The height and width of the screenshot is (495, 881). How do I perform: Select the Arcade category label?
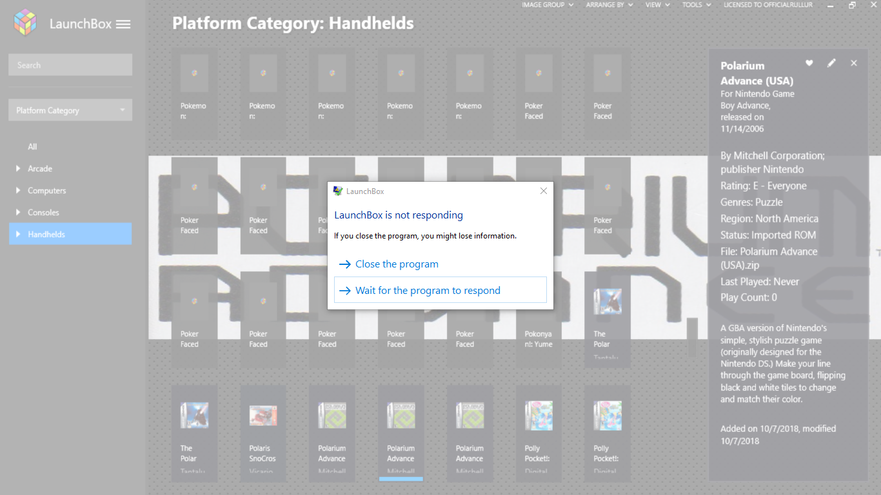click(40, 169)
